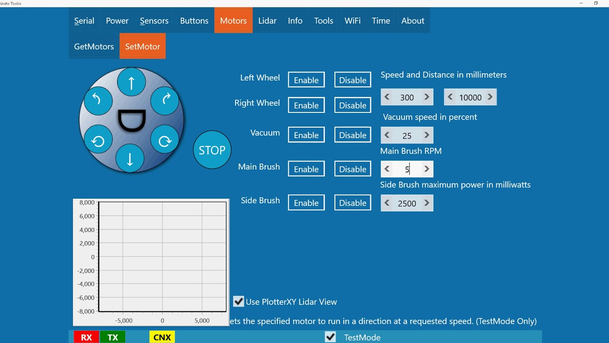Turn forward-left with curved left arrow
Screen dimensions: 609x343
[x=98, y=101]
